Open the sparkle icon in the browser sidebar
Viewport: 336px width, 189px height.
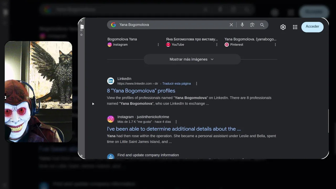click(82, 20)
